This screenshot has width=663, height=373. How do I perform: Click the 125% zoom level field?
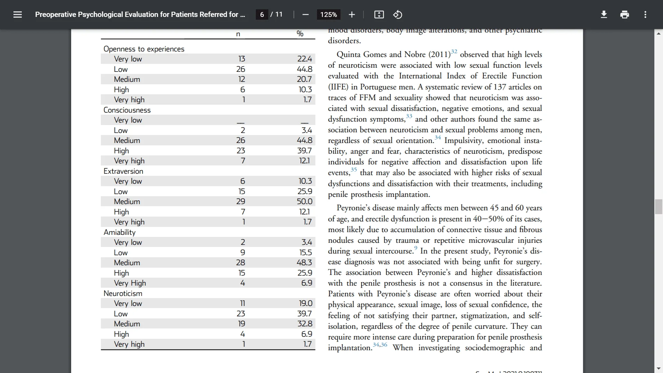328,15
